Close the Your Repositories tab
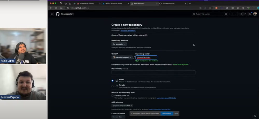Screen dimensions: 259x119 185,3
